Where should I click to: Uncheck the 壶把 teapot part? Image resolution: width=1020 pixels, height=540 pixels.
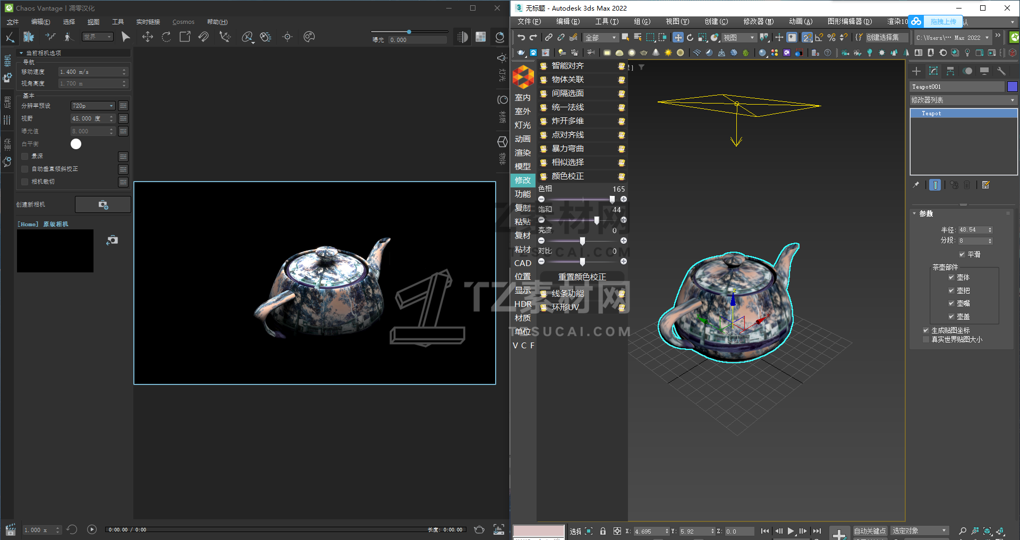click(951, 290)
